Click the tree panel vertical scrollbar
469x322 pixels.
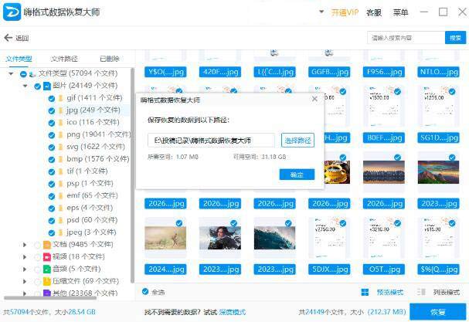click(132, 175)
